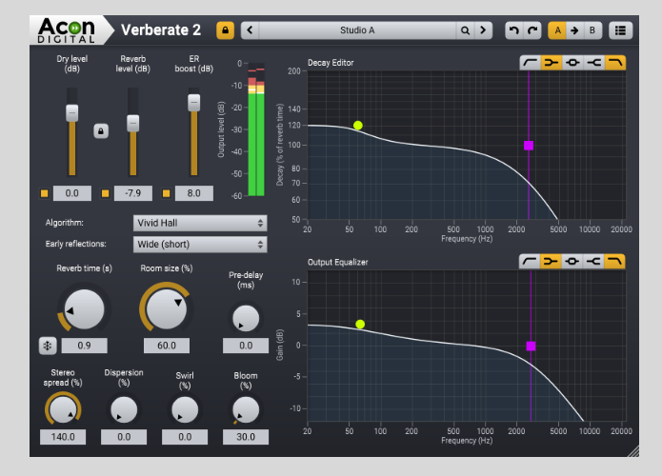Click the Pre-delay knob

point(246,319)
